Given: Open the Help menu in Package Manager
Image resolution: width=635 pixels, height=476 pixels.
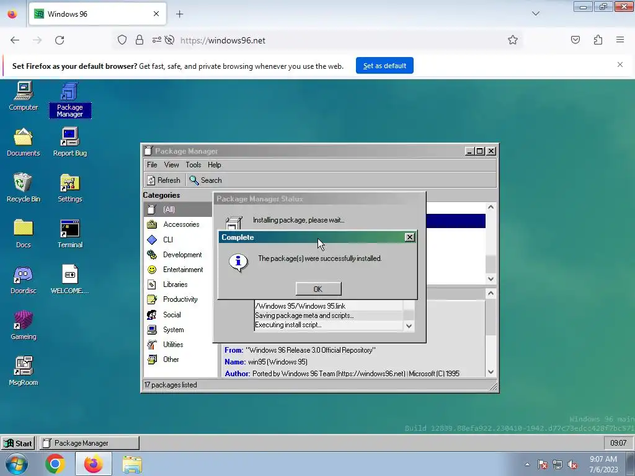Looking at the screenshot, I should [x=214, y=165].
